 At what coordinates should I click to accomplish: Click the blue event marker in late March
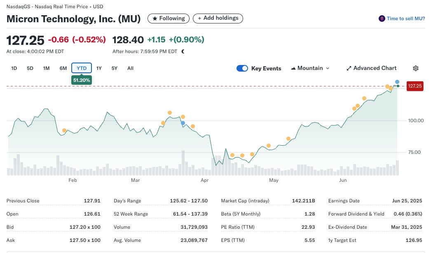point(183,123)
